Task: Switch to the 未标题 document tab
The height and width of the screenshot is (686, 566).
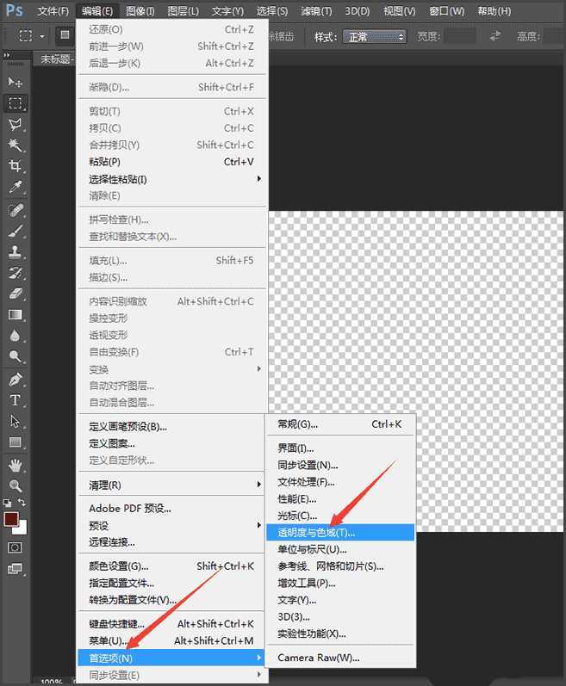Action: tap(55, 59)
